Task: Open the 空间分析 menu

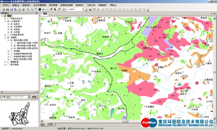Action: coord(91,5)
